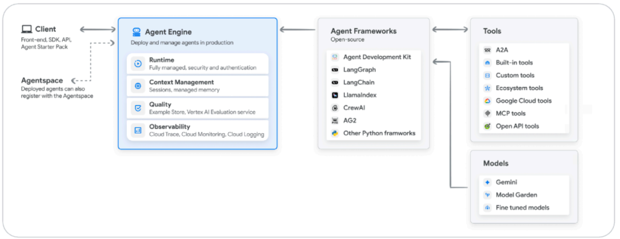Select the Built-in tools label
The width and height of the screenshot is (620, 239).
tap(514, 62)
